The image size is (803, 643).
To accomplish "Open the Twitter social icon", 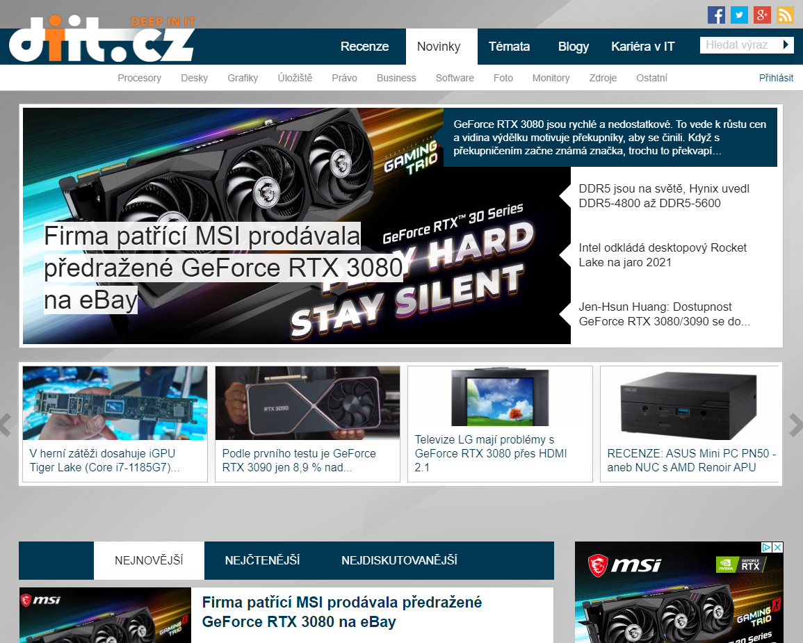I will coord(739,15).
